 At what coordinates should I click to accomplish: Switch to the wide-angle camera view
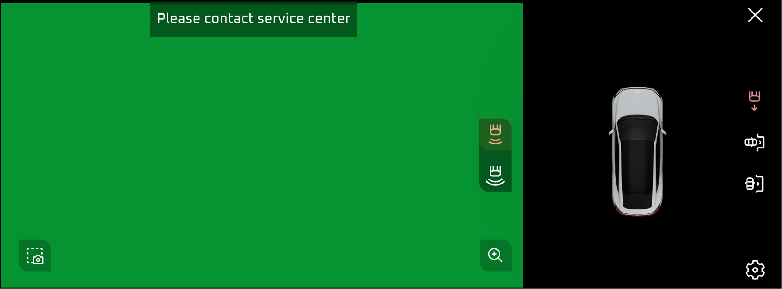tap(495, 176)
